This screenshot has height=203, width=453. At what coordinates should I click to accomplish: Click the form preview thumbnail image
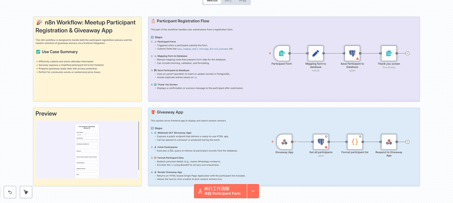click(87, 150)
